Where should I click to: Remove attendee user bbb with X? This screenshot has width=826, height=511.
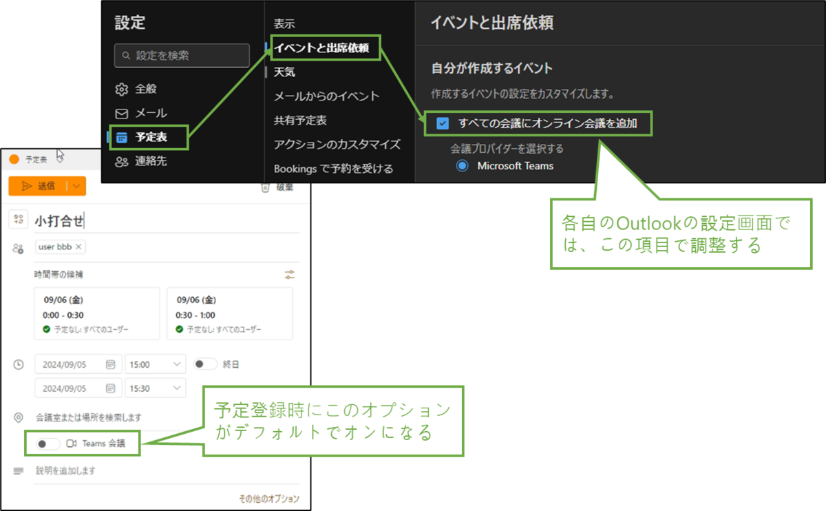78,247
